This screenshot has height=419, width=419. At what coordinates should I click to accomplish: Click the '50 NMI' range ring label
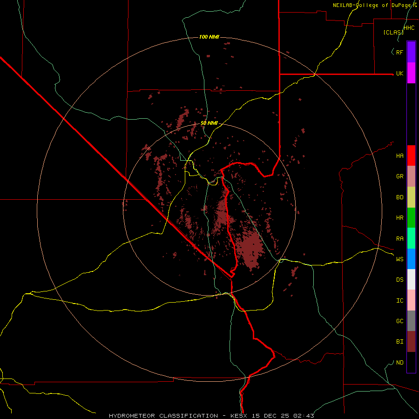click(209, 123)
